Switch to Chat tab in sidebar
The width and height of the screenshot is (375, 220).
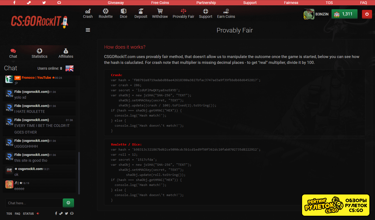(x=13, y=53)
